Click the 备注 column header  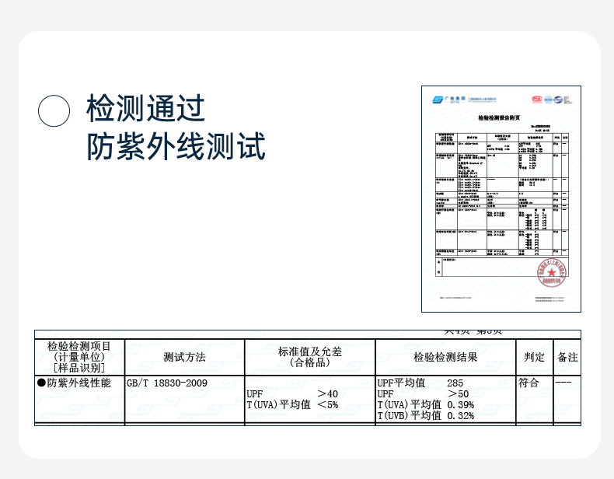567,357
